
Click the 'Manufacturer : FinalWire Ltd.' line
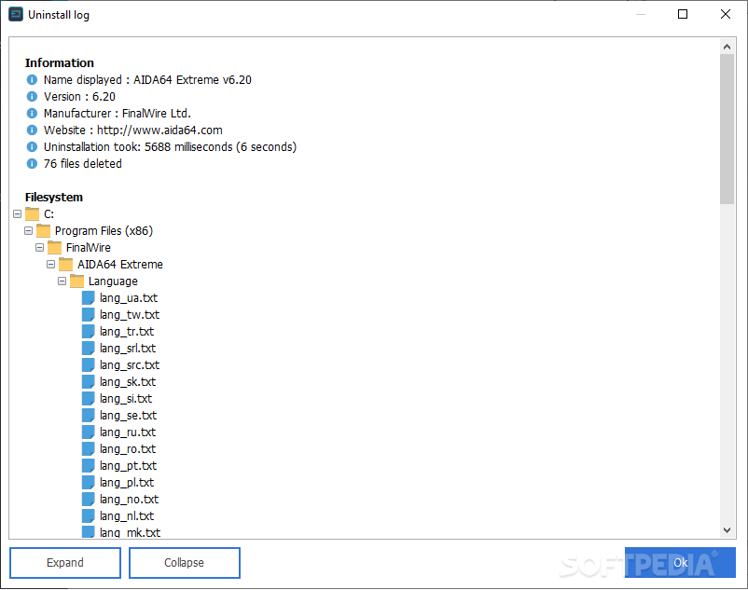(117, 114)
